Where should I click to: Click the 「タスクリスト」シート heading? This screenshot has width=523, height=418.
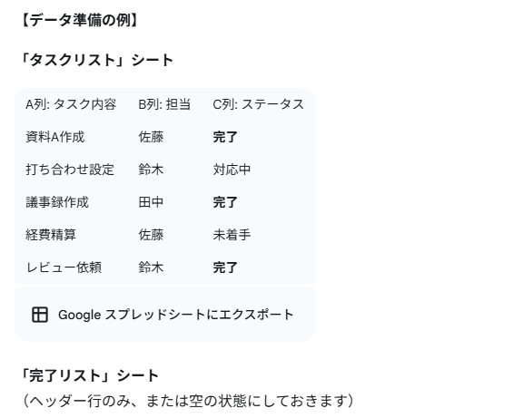pyautogui.click(x=97, y=60)
